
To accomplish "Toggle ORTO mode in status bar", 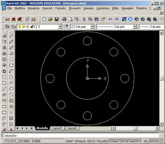I will click(91, 141).
